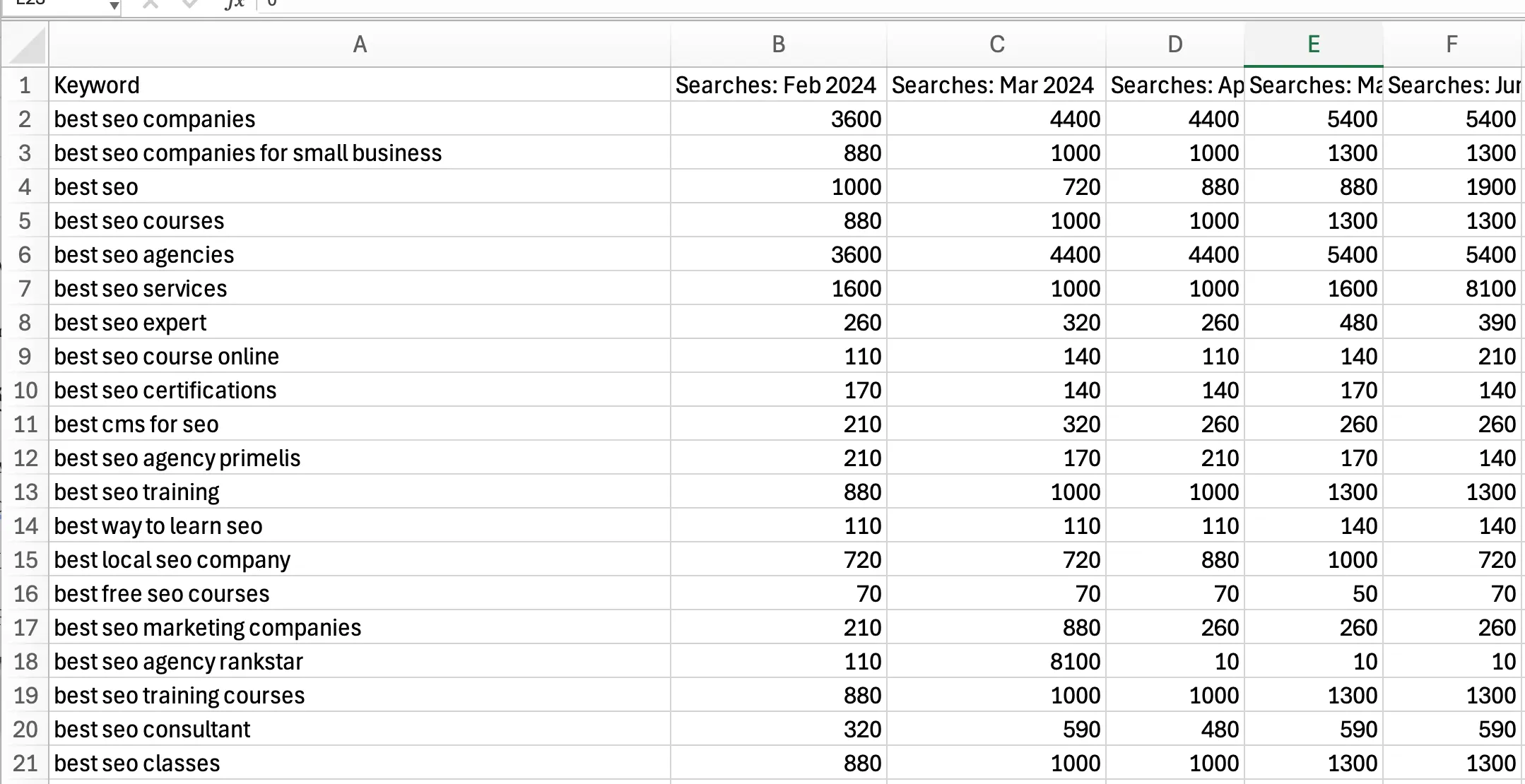Select column F header
1525x784 pixels.
pyautogui.click(x=1452, y=45)
